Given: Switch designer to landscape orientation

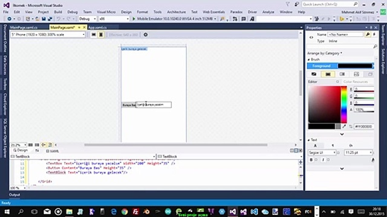Looking at the screenshot, I should pos(94,35).
